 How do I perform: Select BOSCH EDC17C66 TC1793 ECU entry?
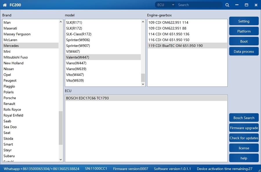(x=88, y=98)
